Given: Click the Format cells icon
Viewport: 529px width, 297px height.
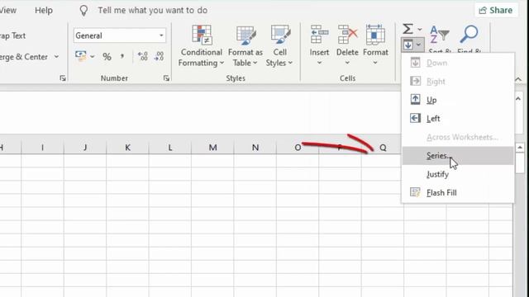Looking at the screenshot, I should coord(375,35).
